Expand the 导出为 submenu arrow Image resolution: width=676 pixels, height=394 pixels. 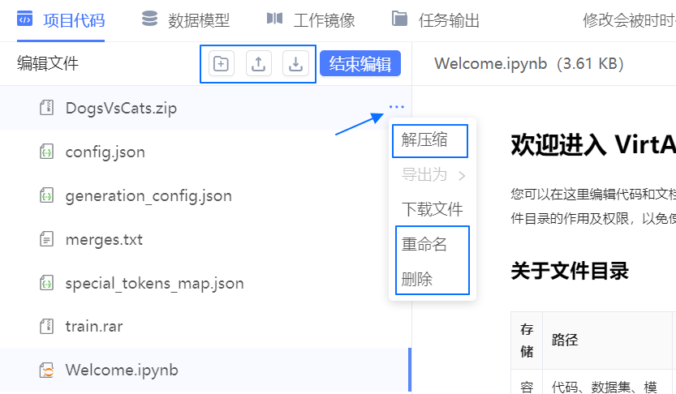(x=462, y=174)
